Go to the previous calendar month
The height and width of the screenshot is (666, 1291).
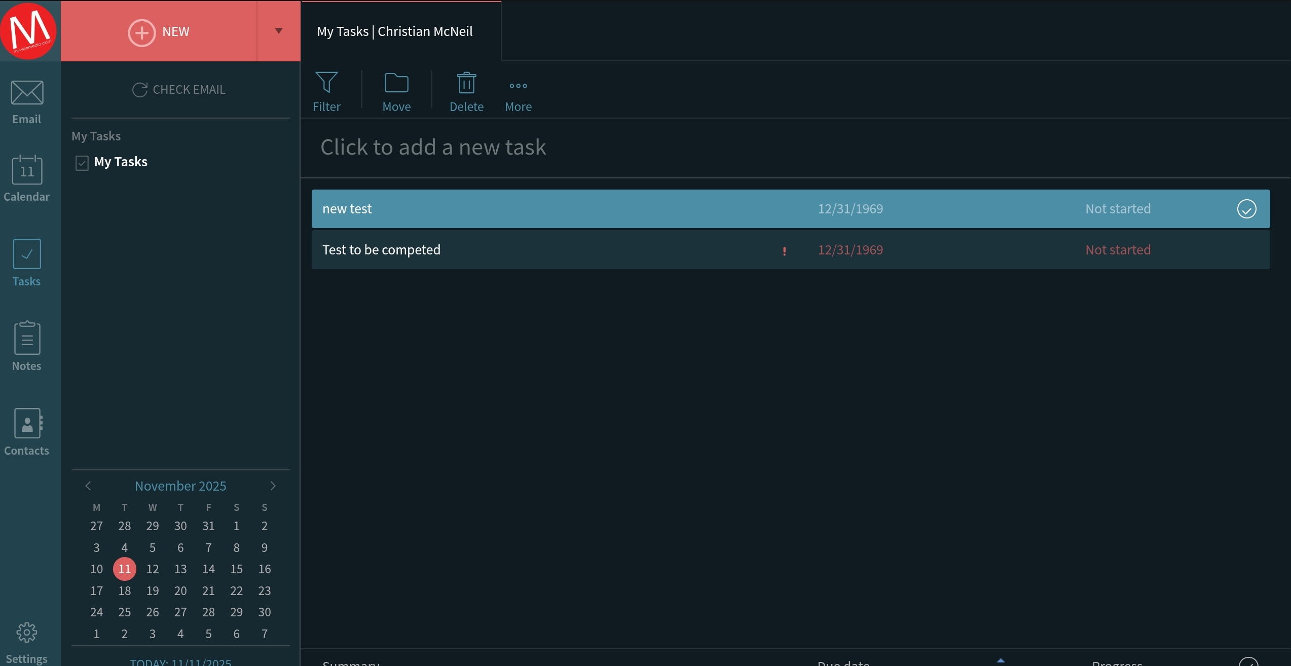88,486
